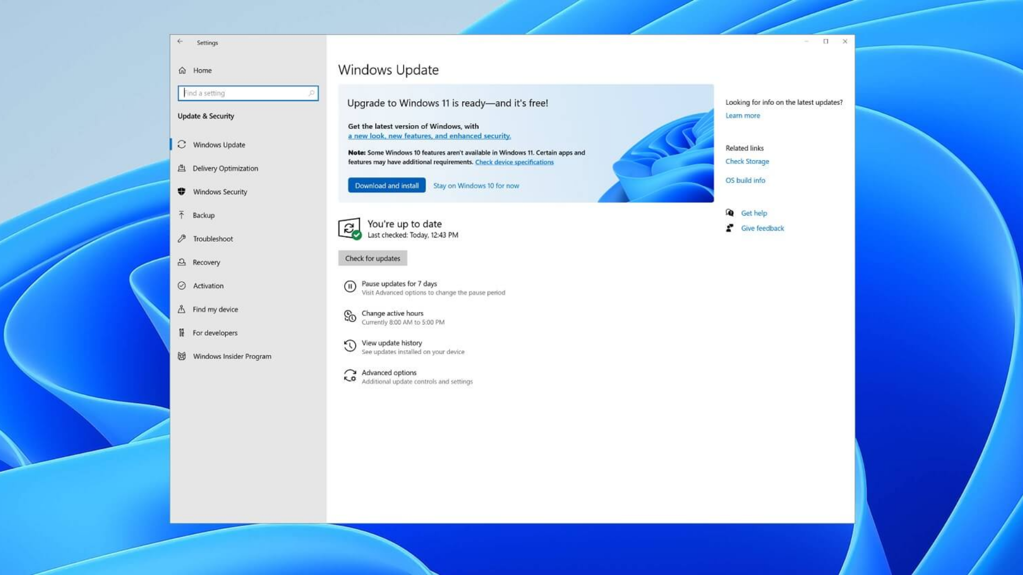This screenshot has height=575, width=1023.
Task: Click the Give feedback link
Action: [762, 228]
